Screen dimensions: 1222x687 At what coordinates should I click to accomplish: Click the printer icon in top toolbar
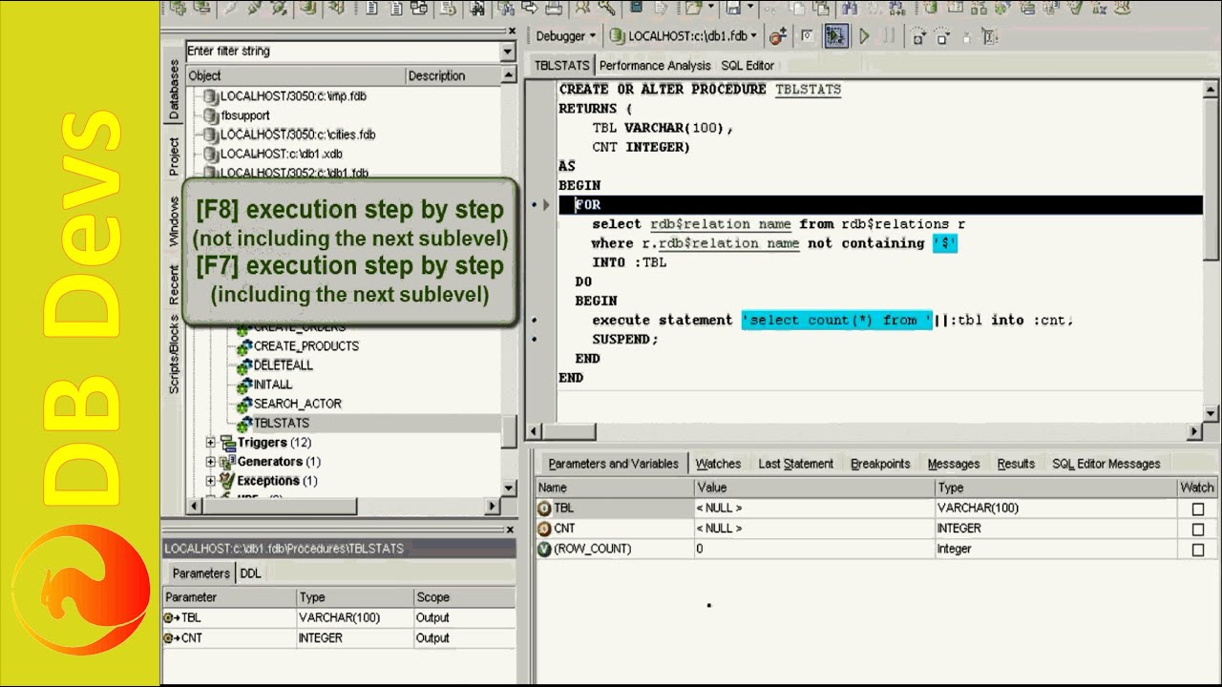tap(554, 8)
